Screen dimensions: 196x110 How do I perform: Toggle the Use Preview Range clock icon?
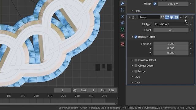(75, 90)
